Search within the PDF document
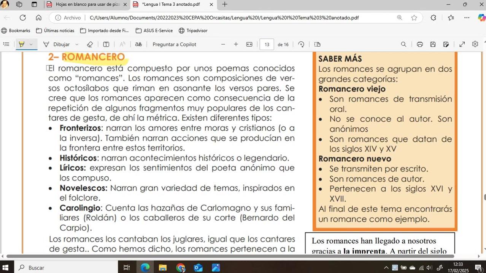486x273 pixels. coord(403,44)
